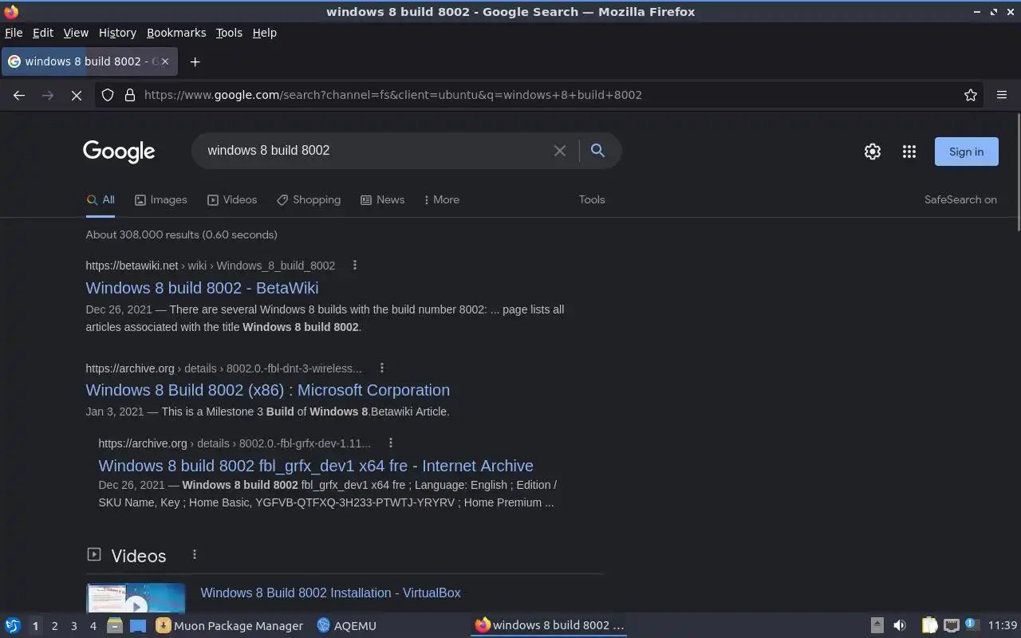This screenshot has width=1021, height=638.
Task: Open options for the wireless archive.org result
Action: pos(382,368)
